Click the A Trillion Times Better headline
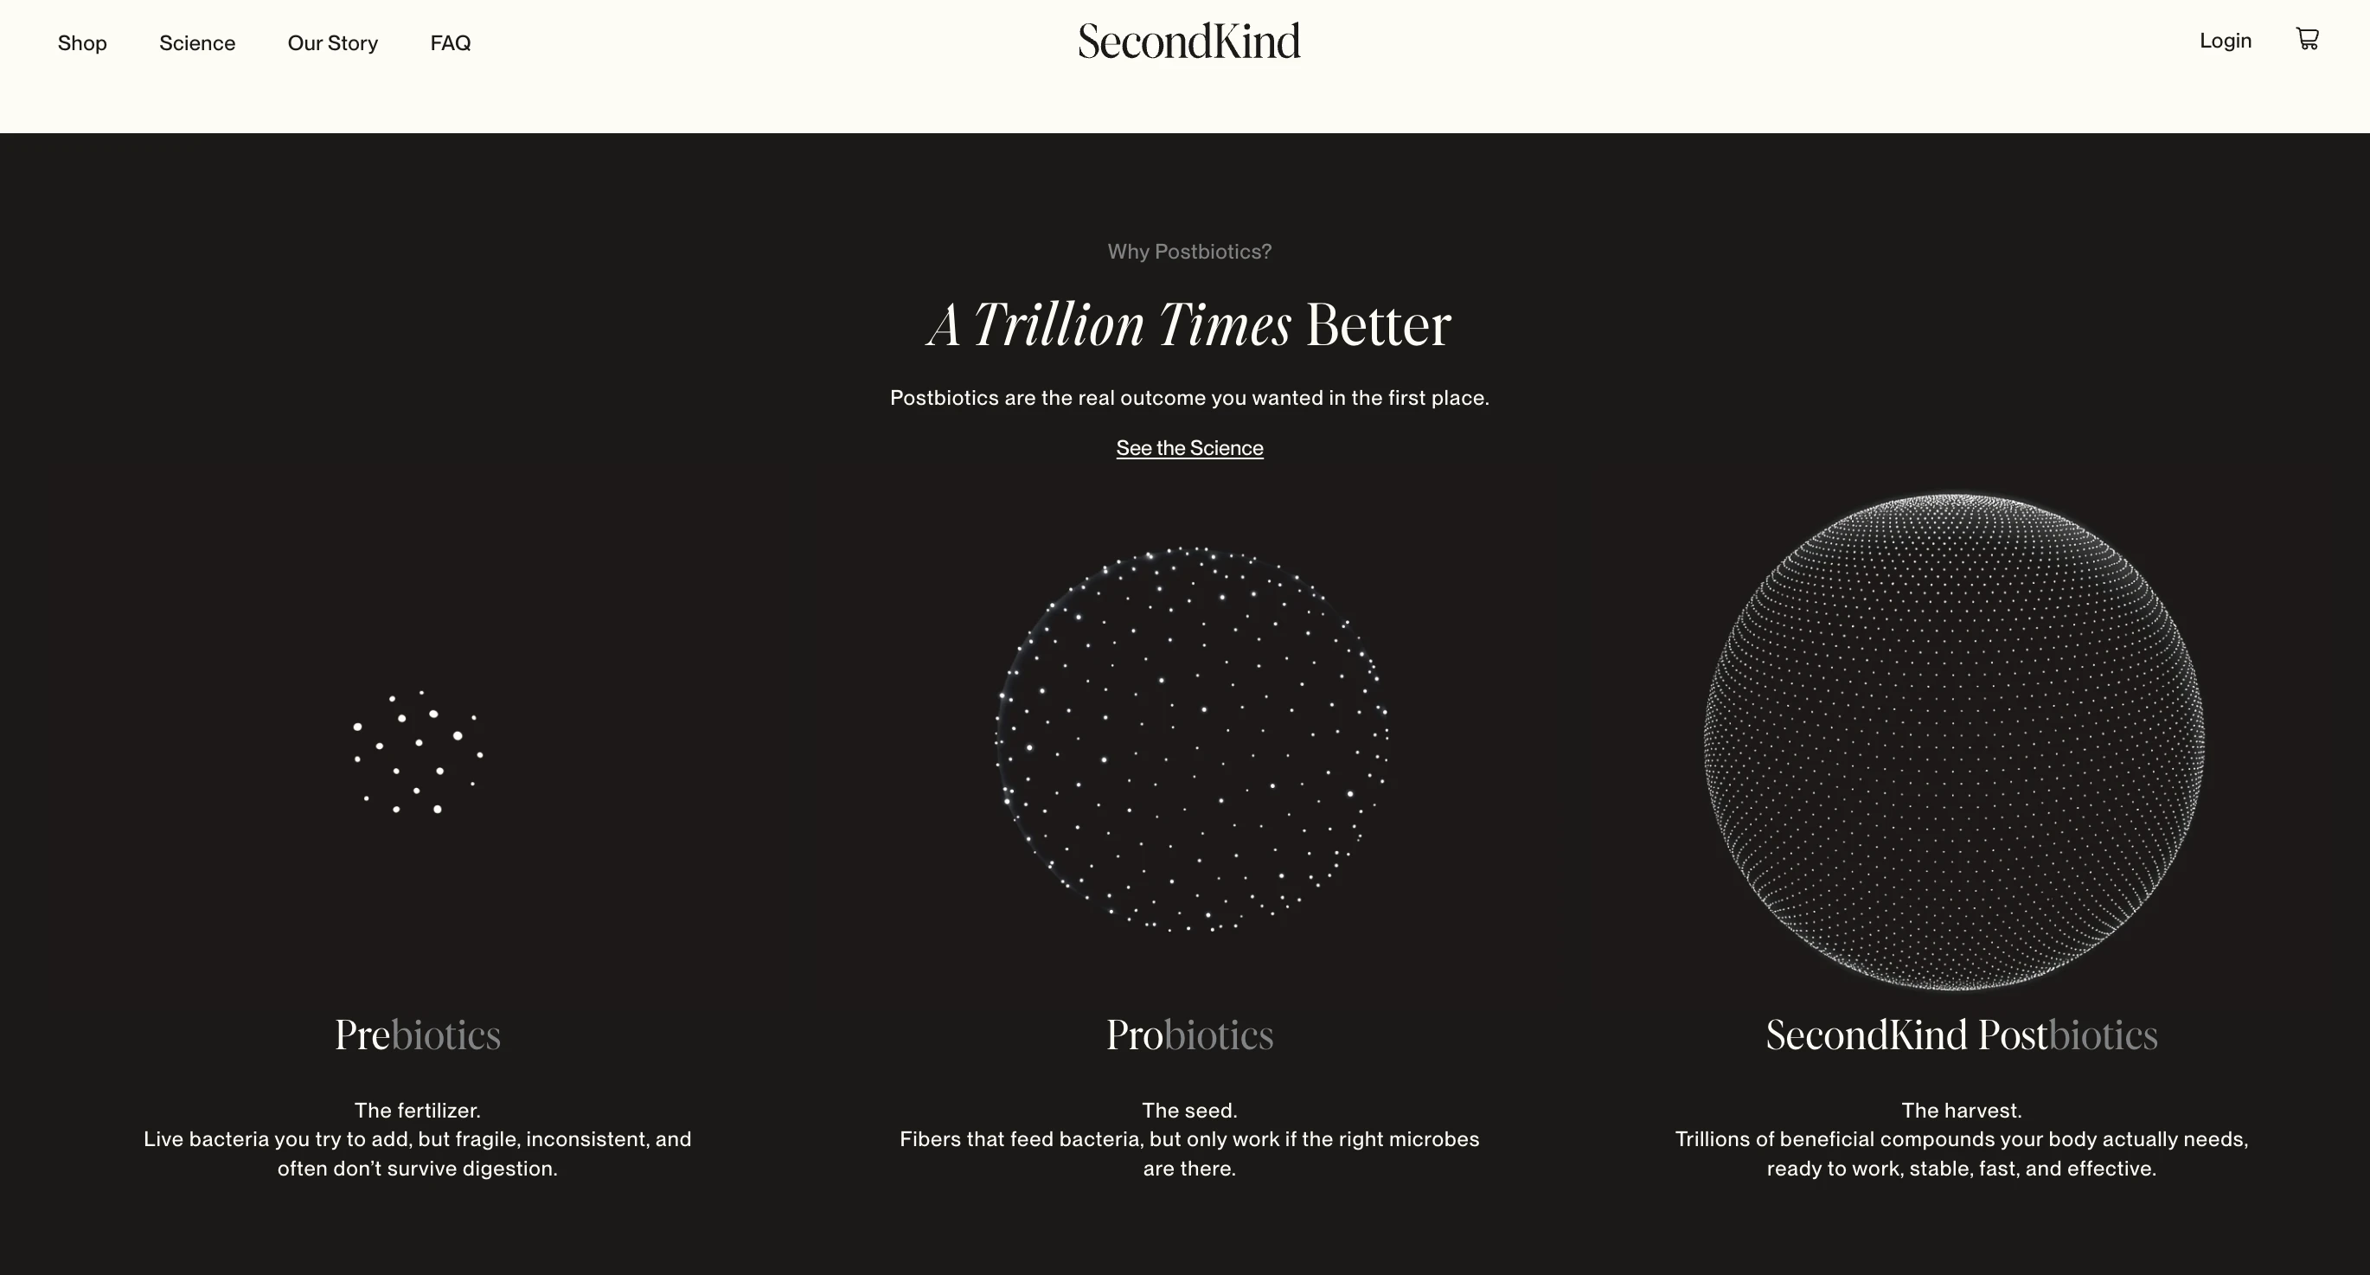The height and width of the screenshot is (1275, 2370). click(1188, 324)
